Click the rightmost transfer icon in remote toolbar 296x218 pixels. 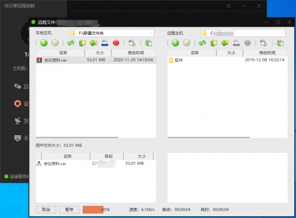pyautogui.click(x=280, y=43)
